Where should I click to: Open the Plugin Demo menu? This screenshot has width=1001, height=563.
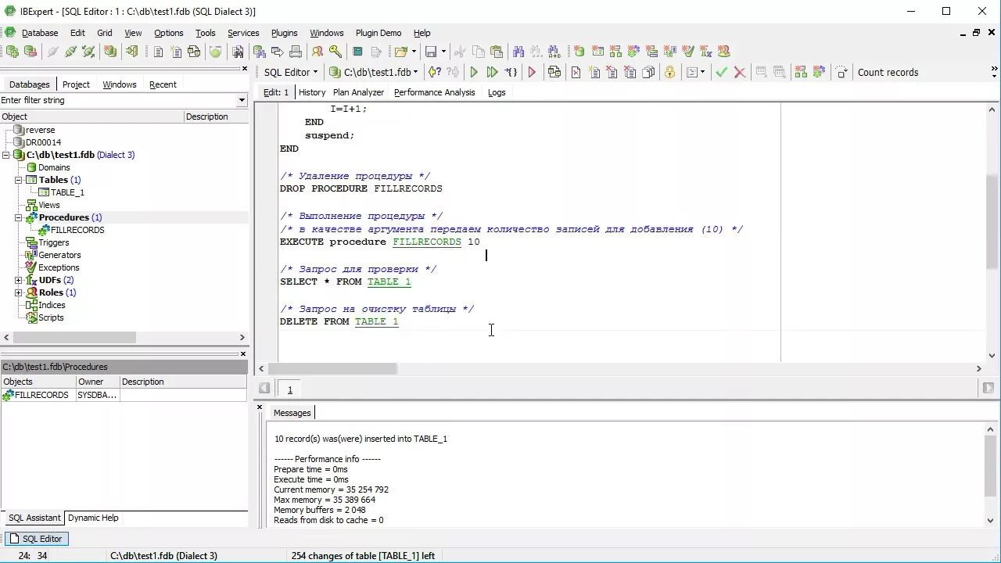coord(379,33)
